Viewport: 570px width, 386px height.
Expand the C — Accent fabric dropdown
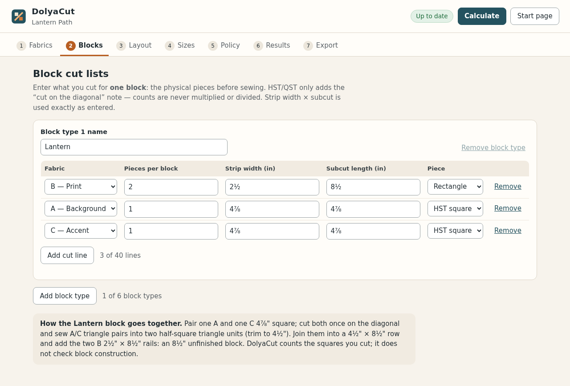click(81, 231)
